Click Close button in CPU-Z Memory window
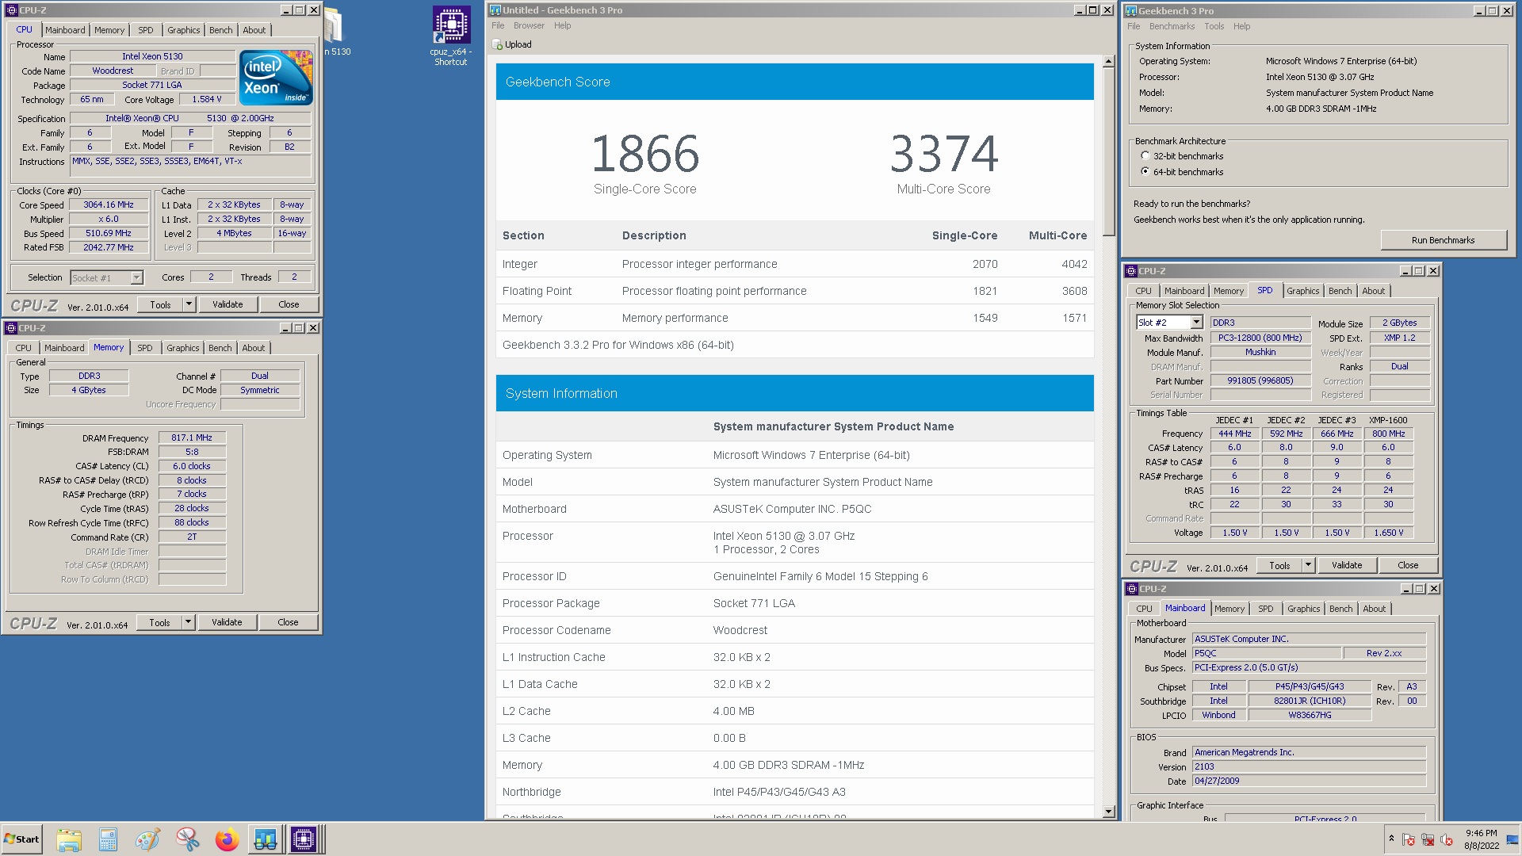Image resolution: width=1522 pixels, height=856 pixels. pos(288,622)
